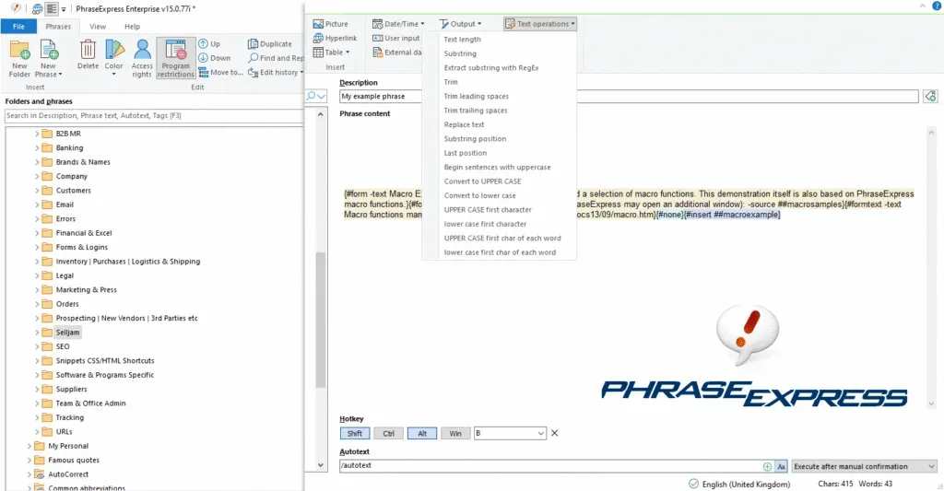The width and height of the screenshot is (944, 491).
Task: Move phrase Down in the list
Action: (215, 58)
